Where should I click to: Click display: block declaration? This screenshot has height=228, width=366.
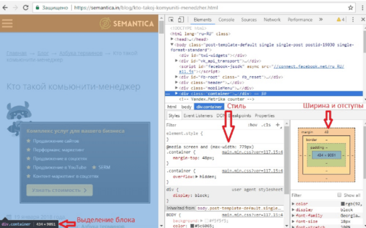191,195
